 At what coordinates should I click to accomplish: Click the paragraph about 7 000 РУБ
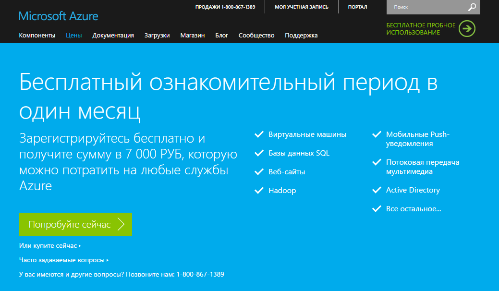point(128,162)
